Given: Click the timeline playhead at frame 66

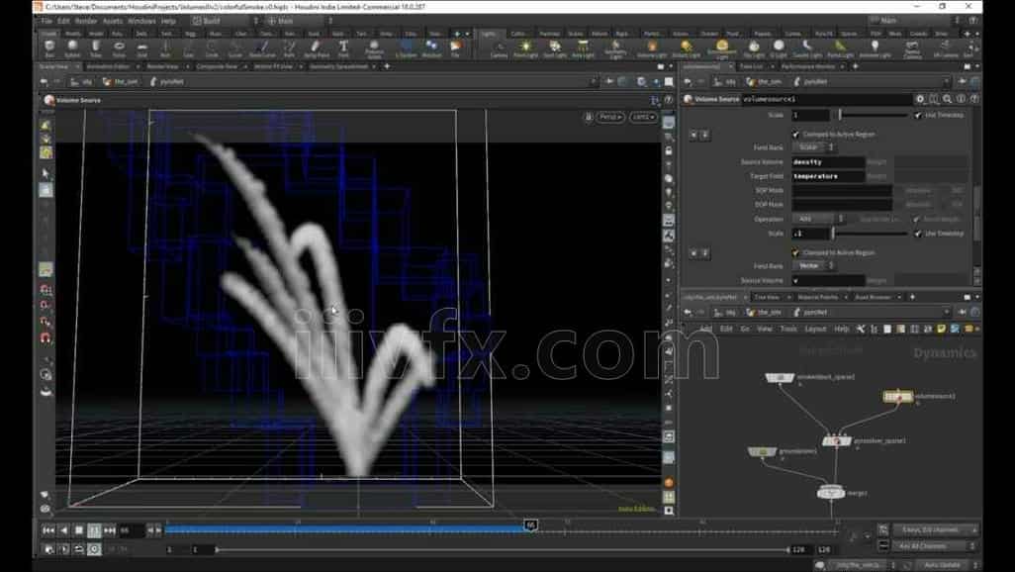Looking at the screenshot, I should pyautogui.click(x=531, y=525).
